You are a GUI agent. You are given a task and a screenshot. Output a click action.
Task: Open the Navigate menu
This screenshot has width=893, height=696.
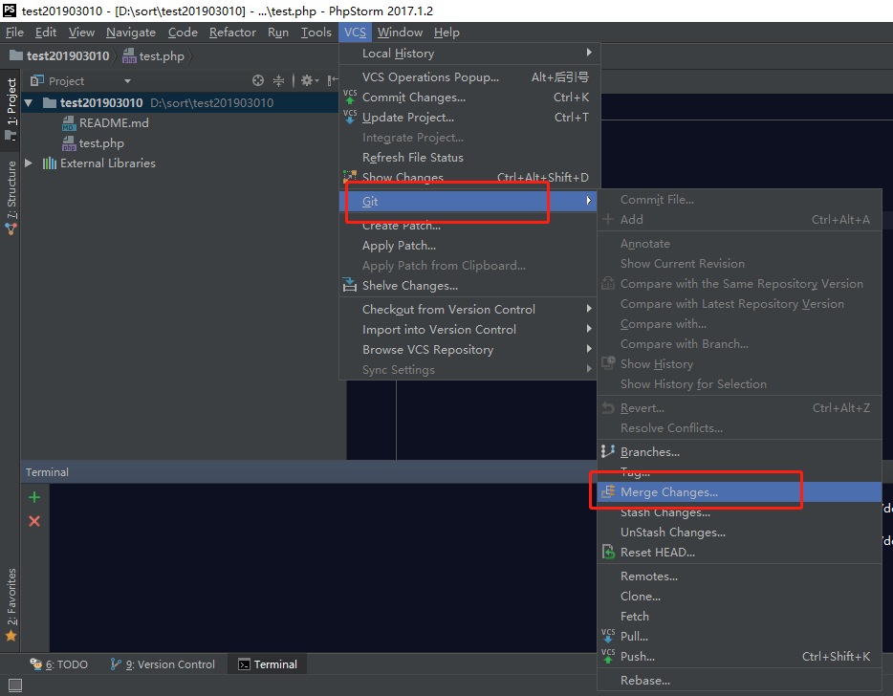131,33
